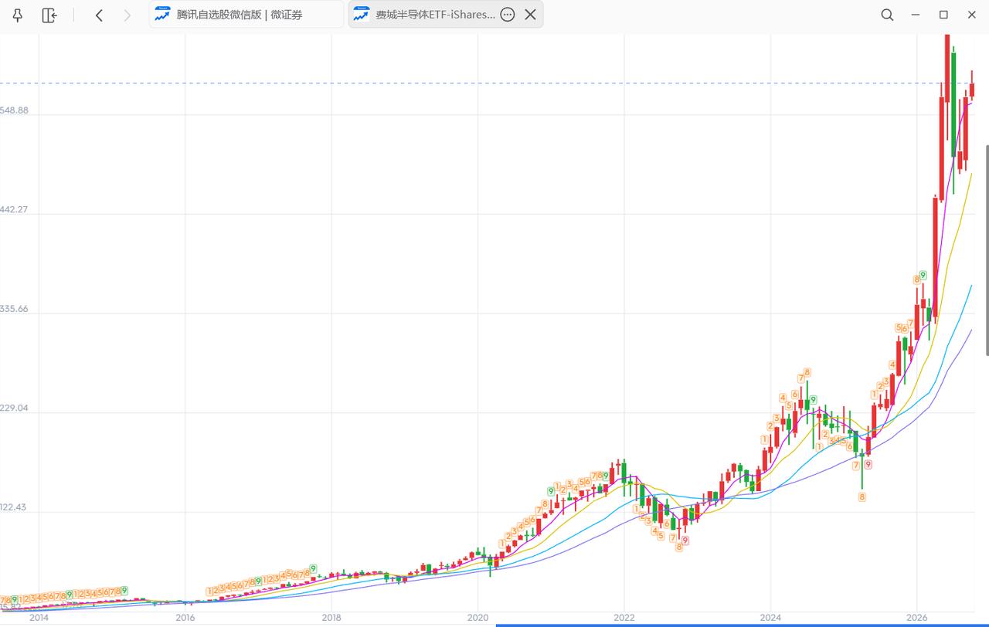
Task: Collapse the sidebar panel icon
Action: (x=49, y=15)
